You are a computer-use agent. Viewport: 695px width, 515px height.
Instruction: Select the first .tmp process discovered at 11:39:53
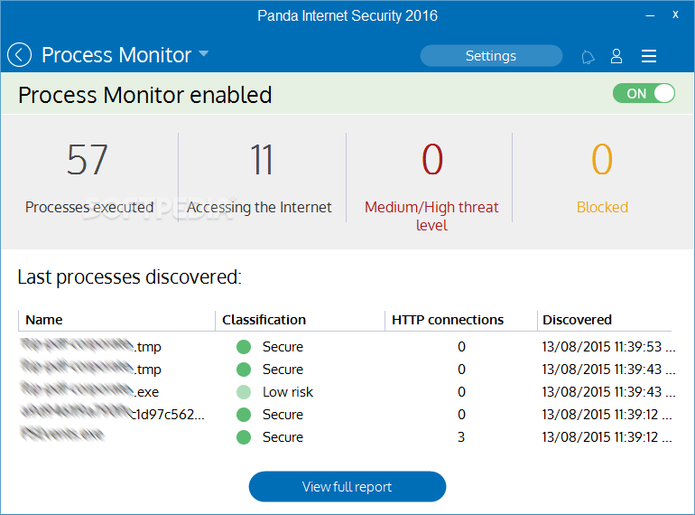(90, 345)
